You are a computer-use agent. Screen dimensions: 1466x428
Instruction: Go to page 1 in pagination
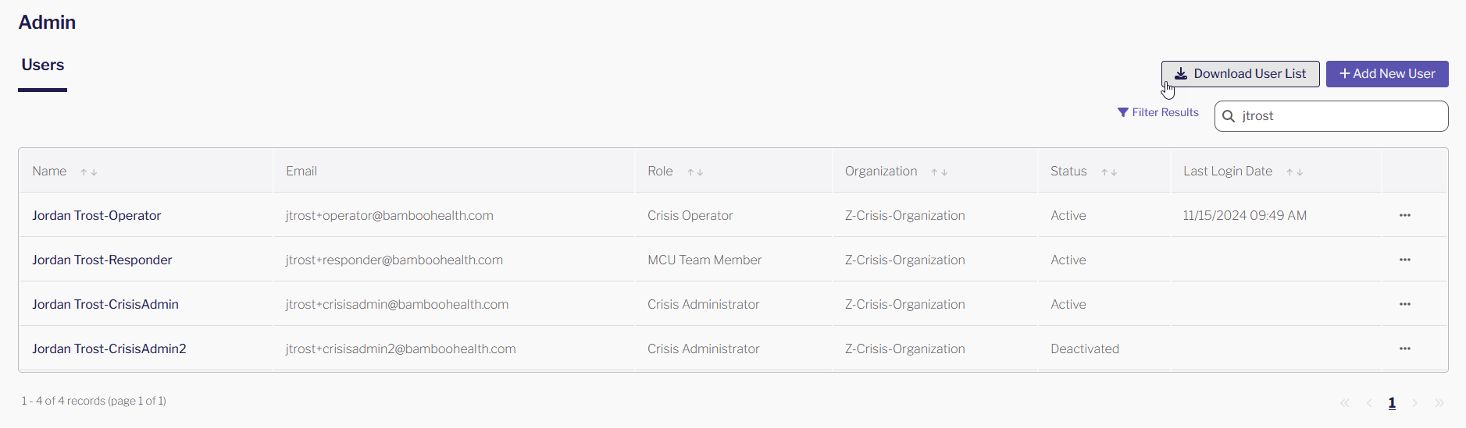pyautogui.click(x=1392, y=403)
